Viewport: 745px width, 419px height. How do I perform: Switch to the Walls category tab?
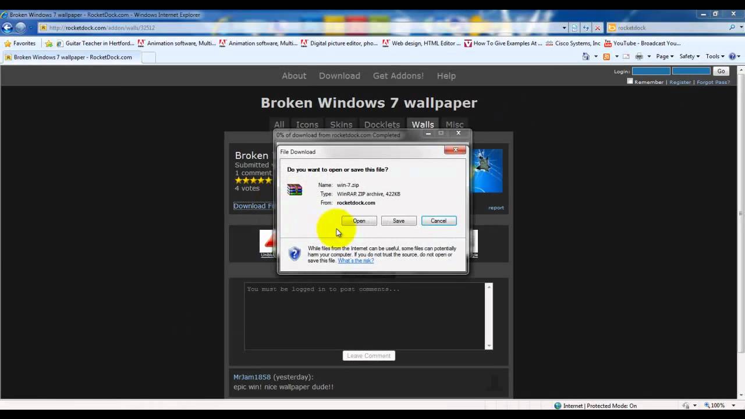click(423, 125)
